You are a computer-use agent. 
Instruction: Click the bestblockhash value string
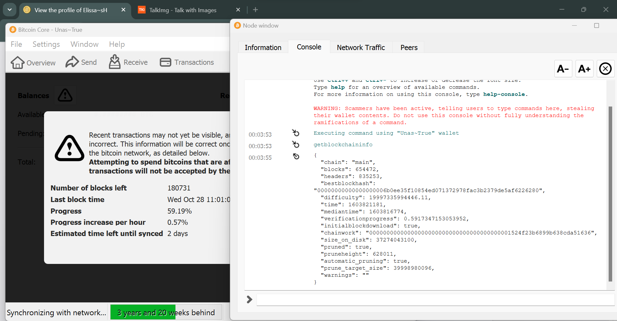click(x=429, y=190)
